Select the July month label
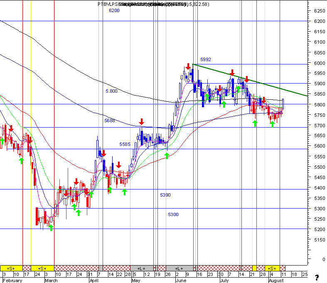This screenshot has width=327, height=283. (224, 281)
